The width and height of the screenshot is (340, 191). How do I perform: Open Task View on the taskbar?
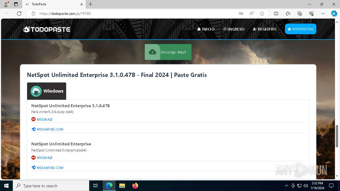(96, 186)
